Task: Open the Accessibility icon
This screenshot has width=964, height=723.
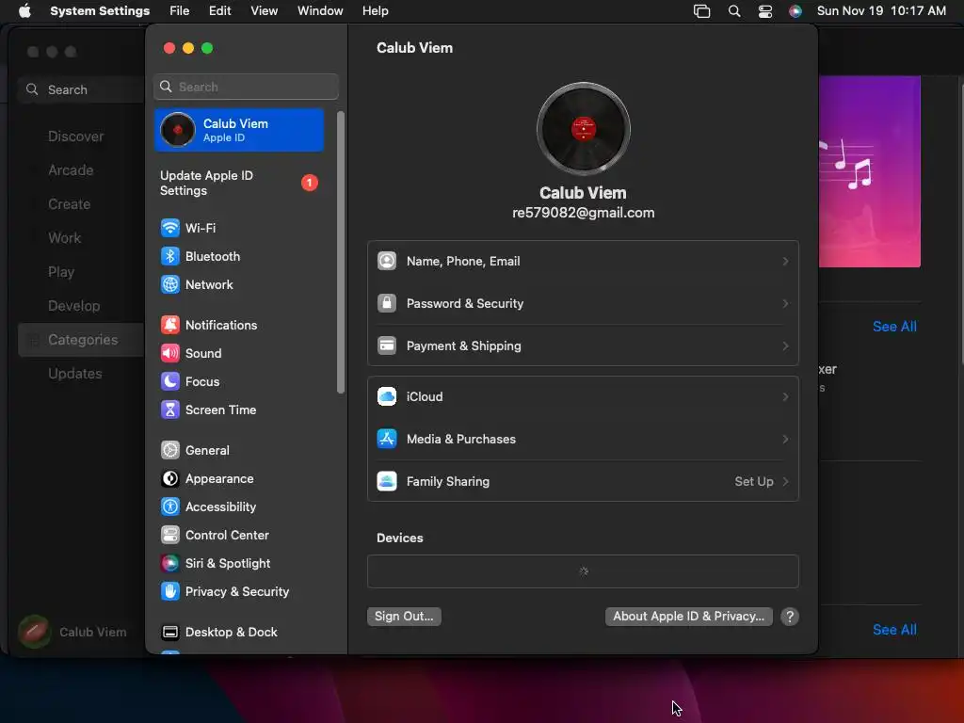Action: click(x=170, y=507)
